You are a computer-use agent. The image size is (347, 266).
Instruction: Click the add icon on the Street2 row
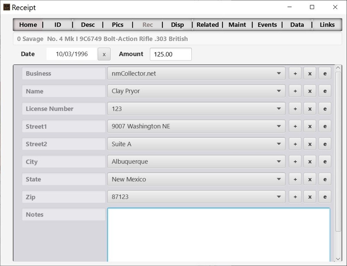(x=295, y=144)
